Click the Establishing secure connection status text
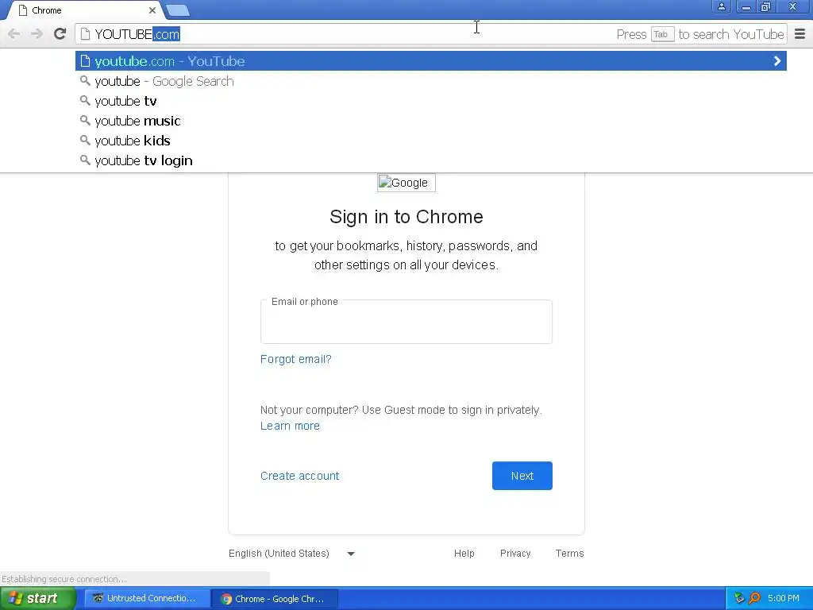The height and width of the screenshot is (610, 813). click(64, 579)
